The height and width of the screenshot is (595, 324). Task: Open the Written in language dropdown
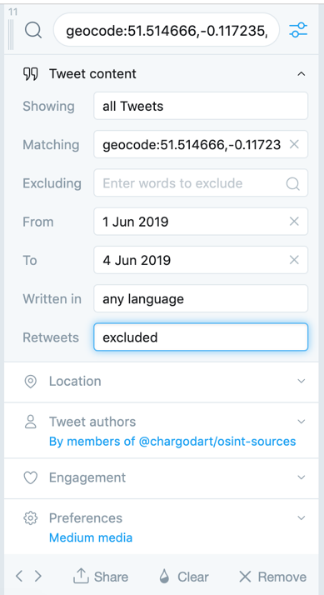[x=201, y=298]
